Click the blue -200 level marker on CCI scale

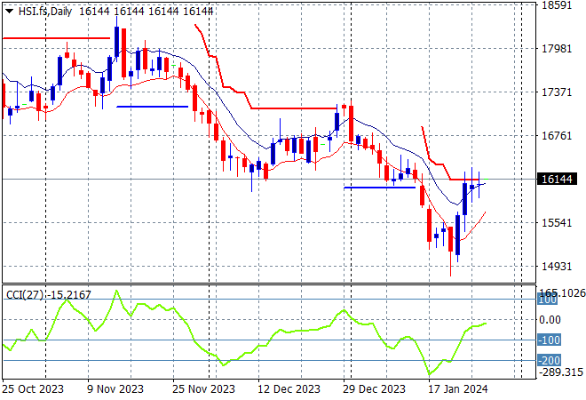coord(550,360)
